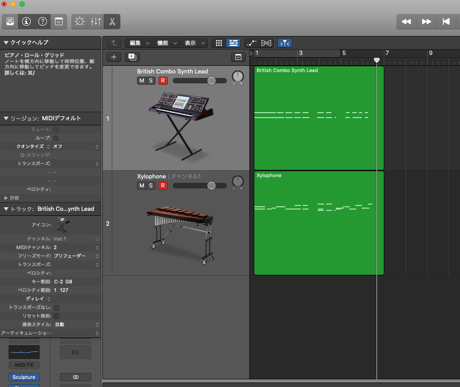Click the MIDI FX slot button
Screen dimensions: 460x387
tap(24, 365)
